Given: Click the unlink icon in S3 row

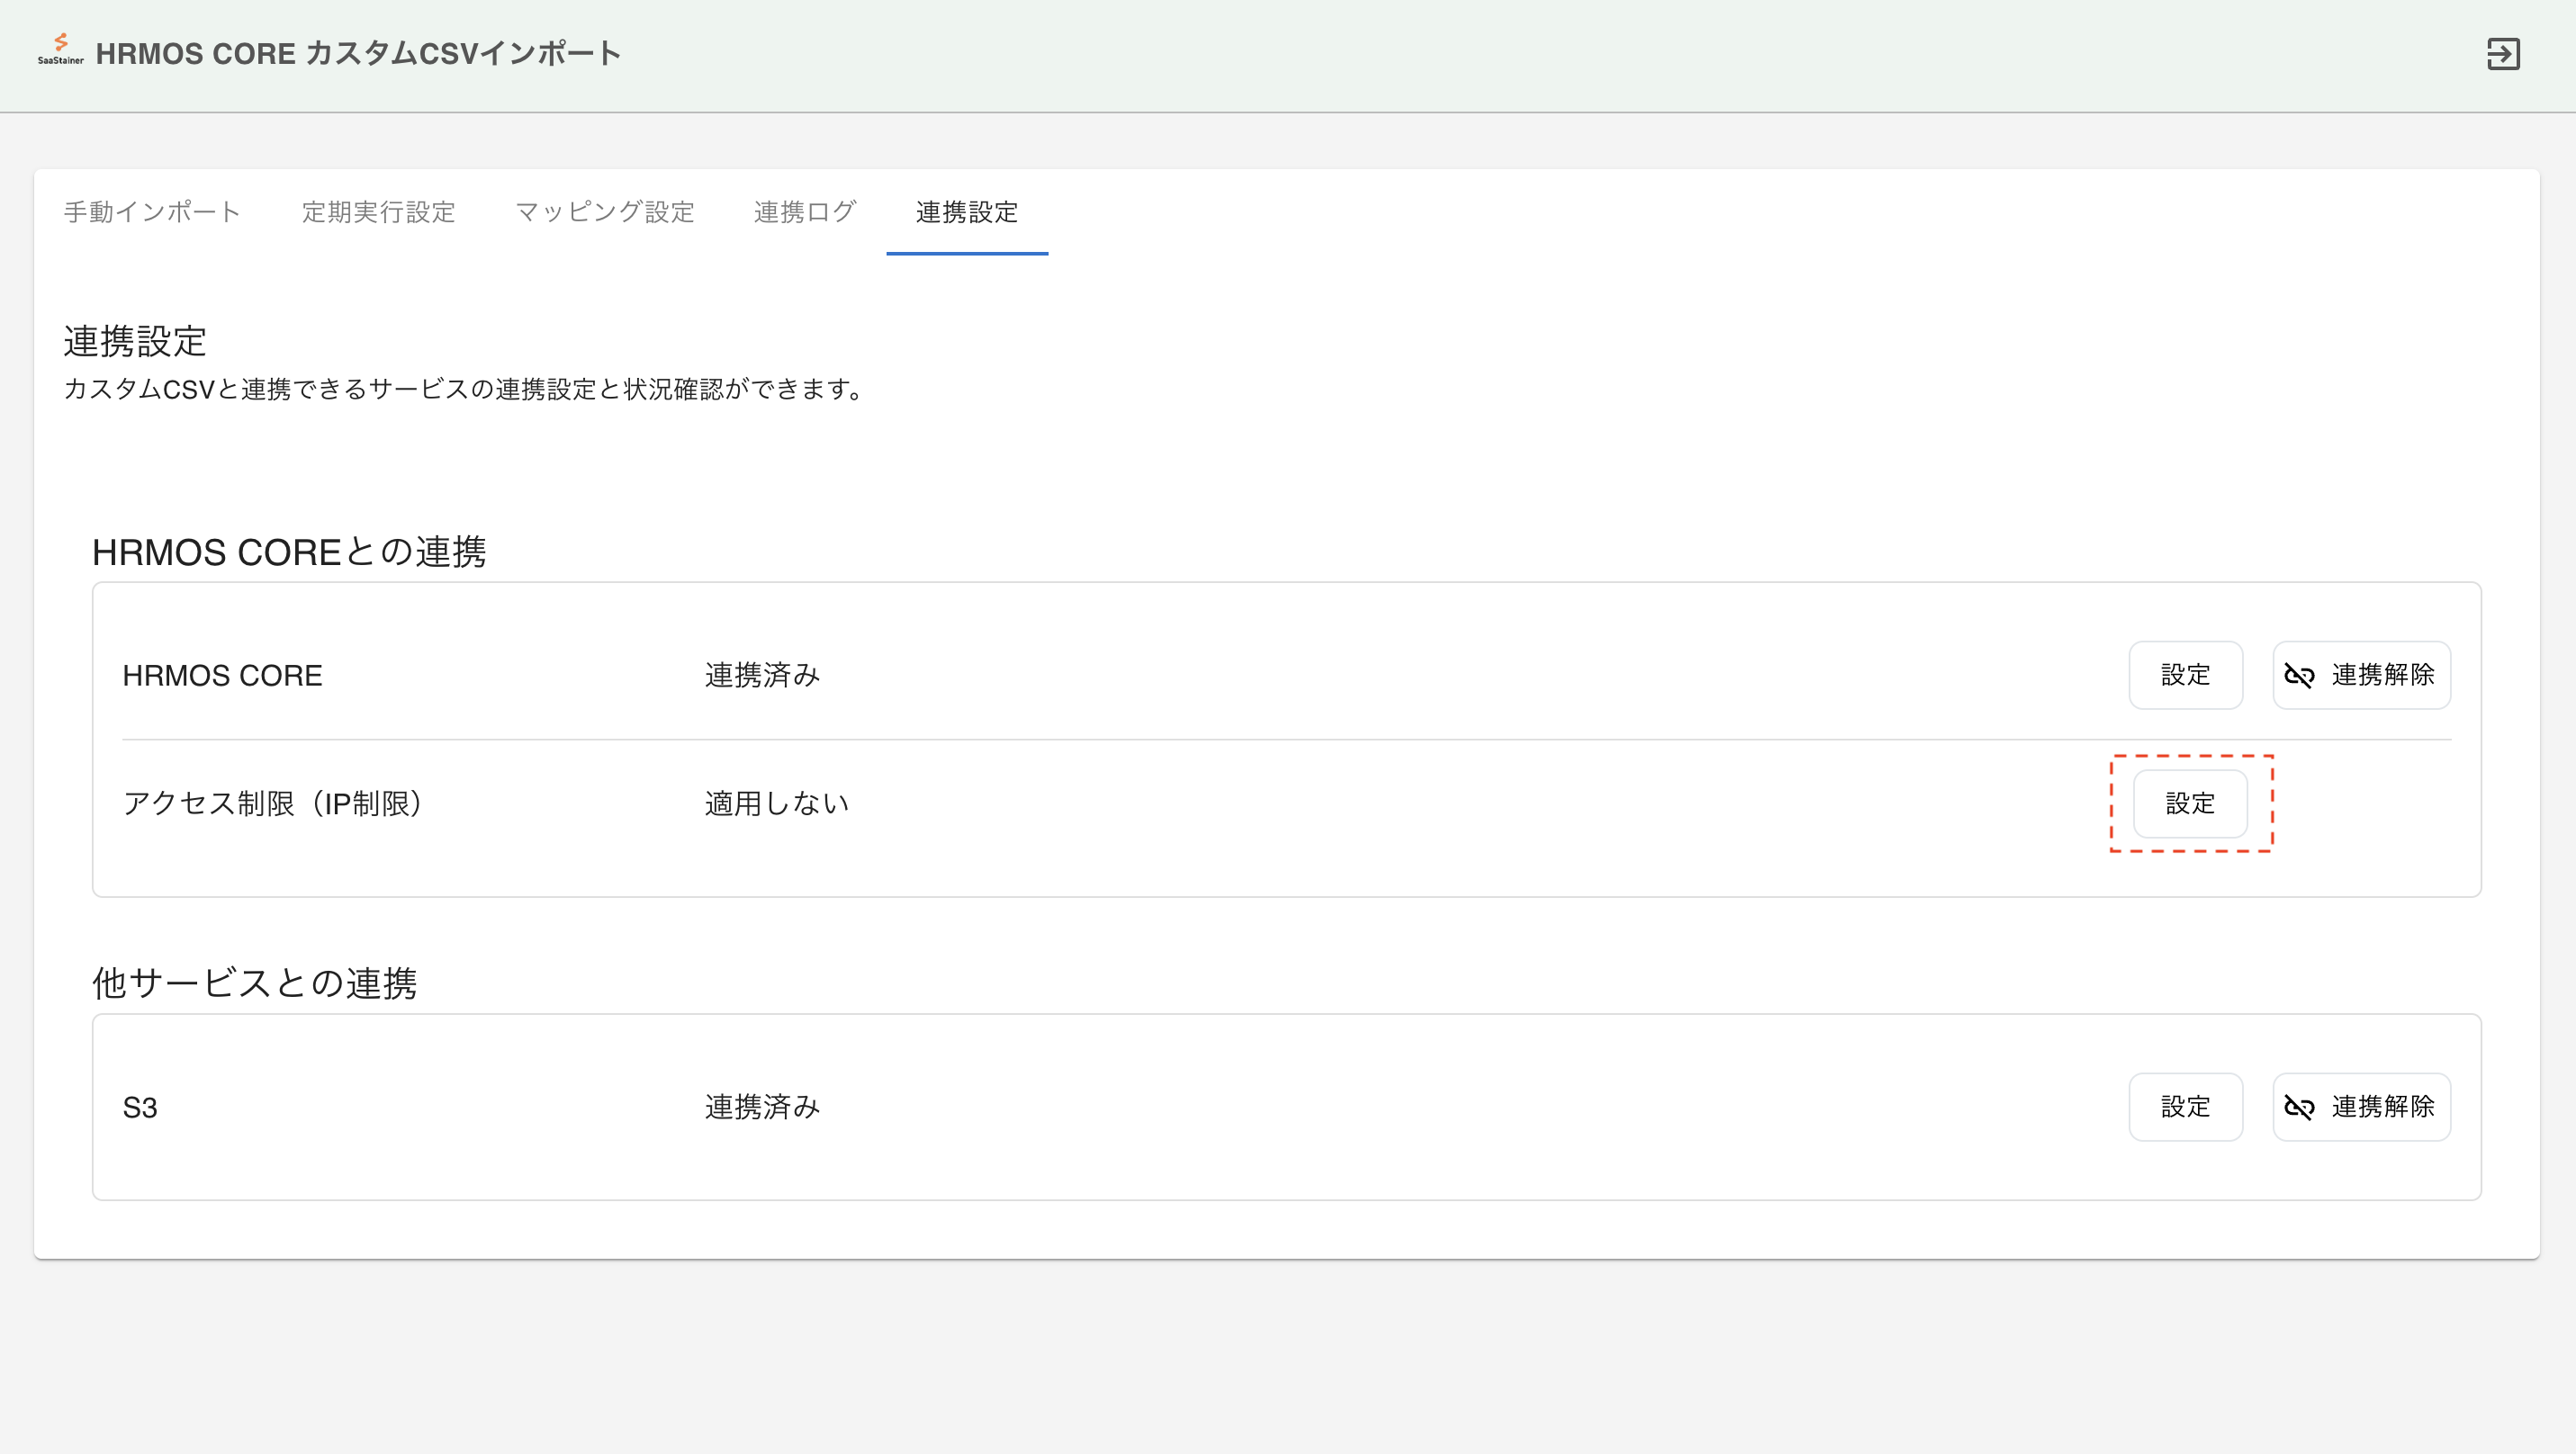Looking at the screenshot, I should pos(2299,1108).
